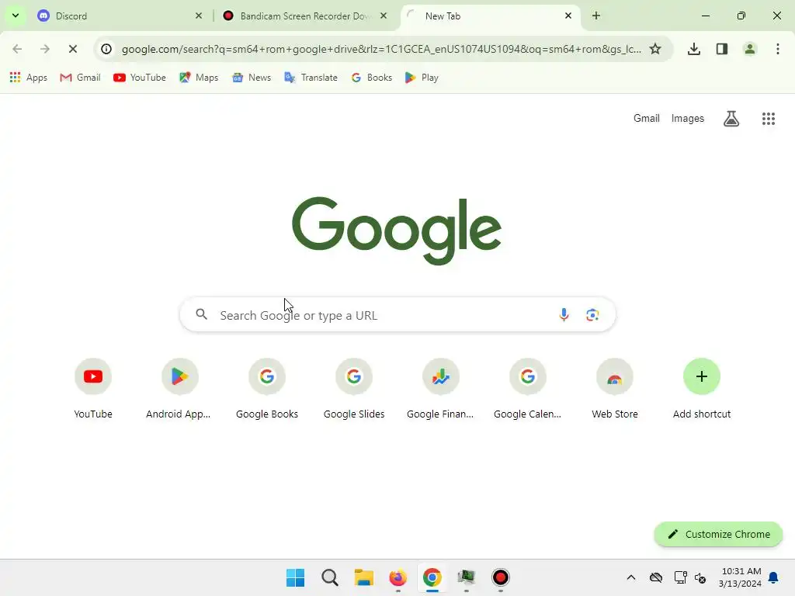Open the Web Store shortcut tile
795x596 pixels.
(x=615, y=390)
